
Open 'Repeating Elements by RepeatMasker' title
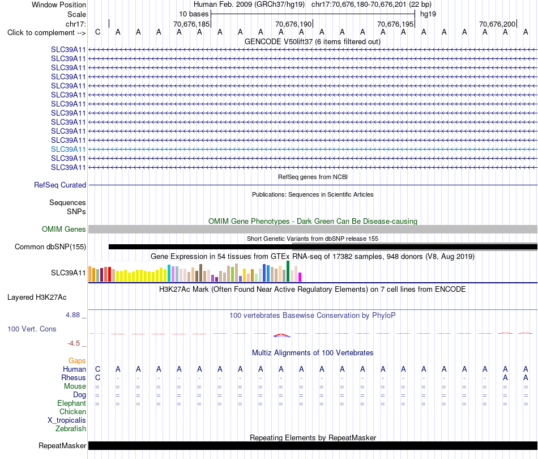coord(313,437)
